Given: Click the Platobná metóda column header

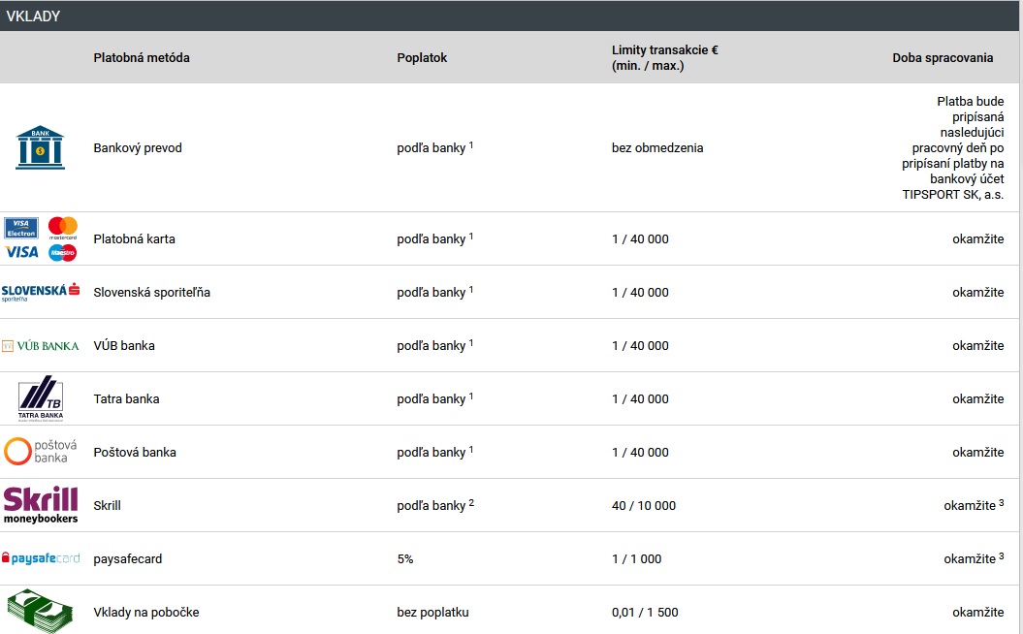Looking at the screenshot, I should [x=142, y=57].
